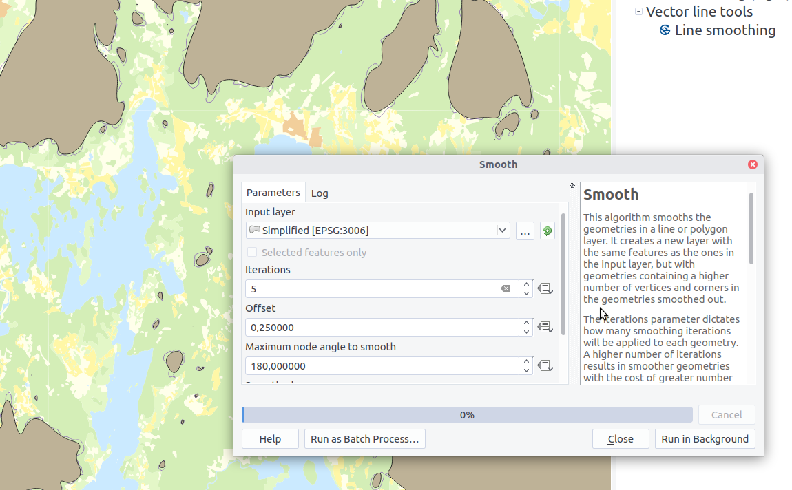
Task: Click the Line smoothing algorithm icon
Action: coord(665,30)
